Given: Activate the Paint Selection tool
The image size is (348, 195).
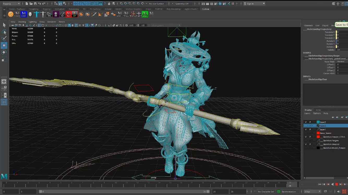Looking at the screenshot, I should 4,39.
